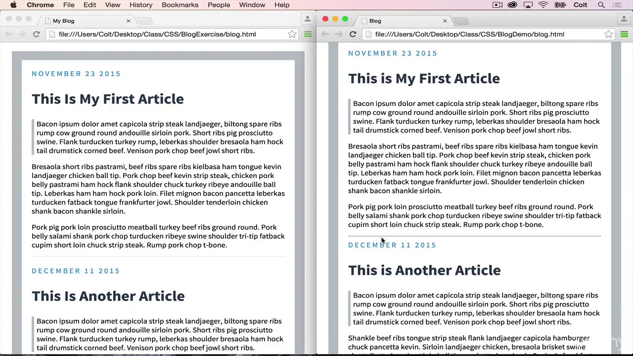The image size is (633, 356).
Task: Open the File menu
Action: (x=69, y=5)
